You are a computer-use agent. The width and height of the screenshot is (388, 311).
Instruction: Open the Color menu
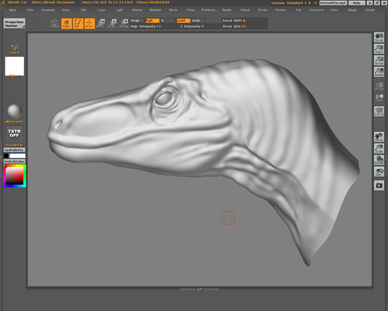[30, 10]
